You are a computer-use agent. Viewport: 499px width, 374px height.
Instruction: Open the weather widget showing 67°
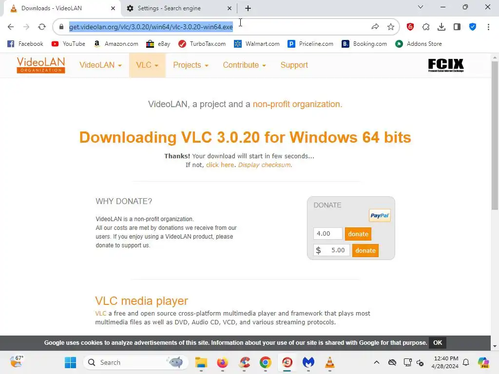coord(17,362)
